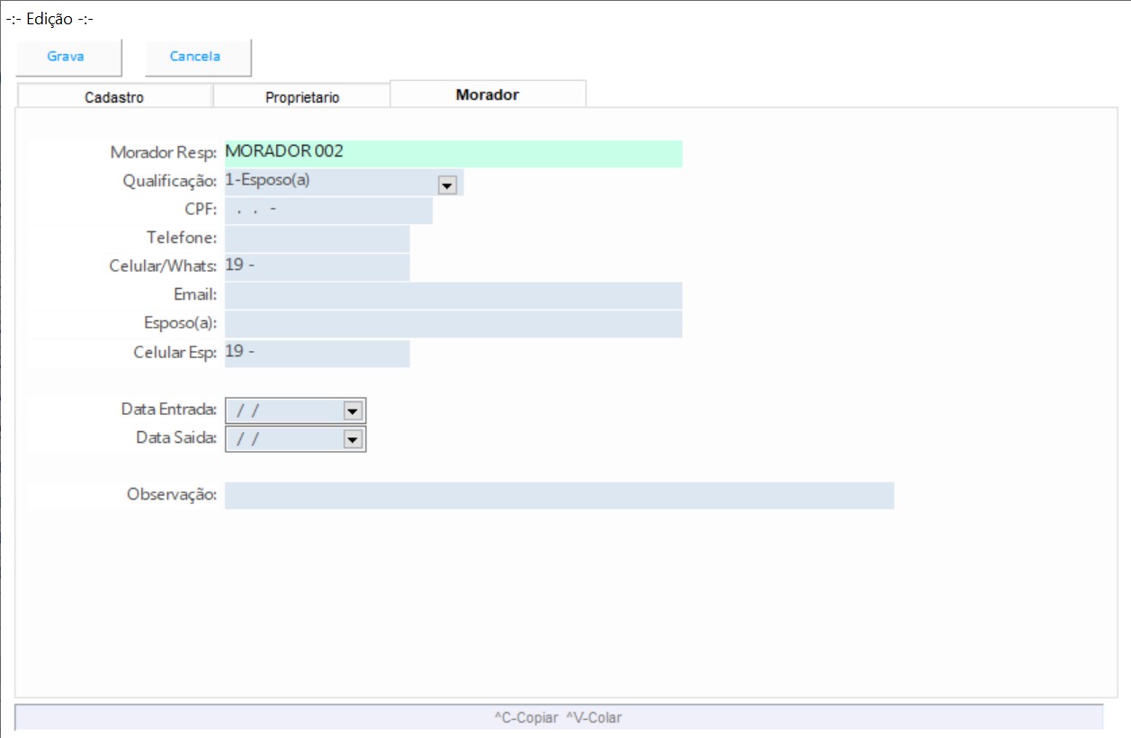
Task: Click the Celular Esp field
Action: coord(317,353)
